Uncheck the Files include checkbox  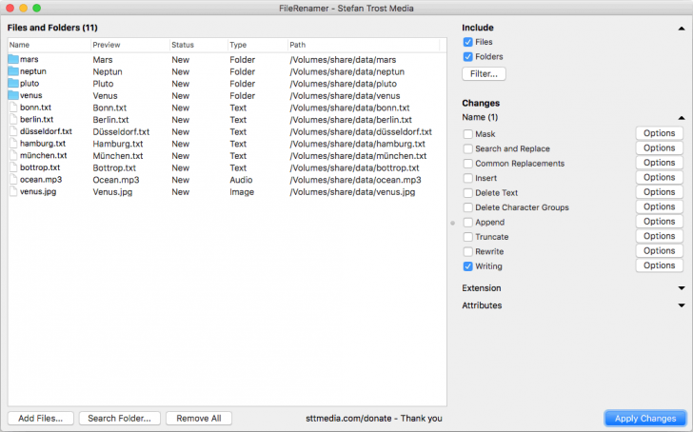pyautogui.click(x=467, y=42)
